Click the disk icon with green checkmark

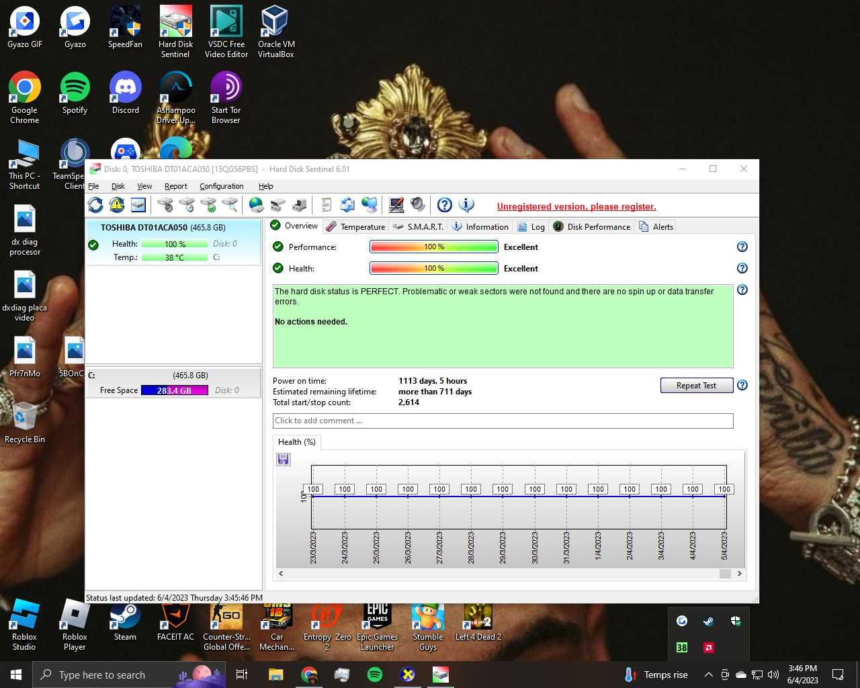tap(208, 205)
